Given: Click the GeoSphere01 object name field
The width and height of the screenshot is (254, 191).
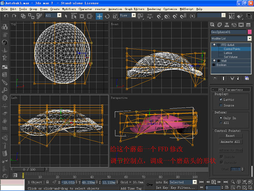Looking at the screenshot, I should pyautogui.click(x=229, y=32).
